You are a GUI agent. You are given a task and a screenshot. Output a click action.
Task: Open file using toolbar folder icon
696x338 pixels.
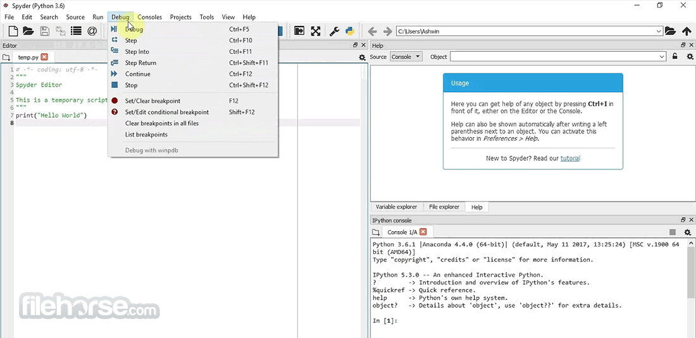28,31
